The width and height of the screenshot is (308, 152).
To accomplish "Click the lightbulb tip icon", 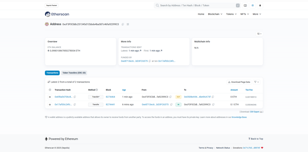I will point(46,117).
